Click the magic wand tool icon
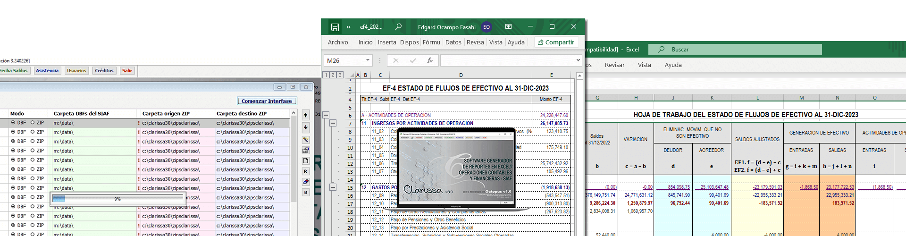The image size is (906, 236). click(x=306, y=140)
